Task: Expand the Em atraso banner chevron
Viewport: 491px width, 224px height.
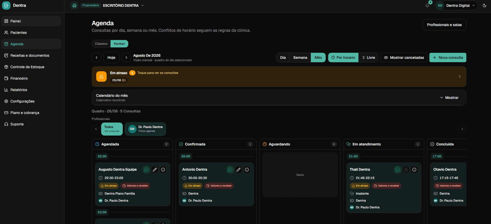Action: [x=460, y=76]
